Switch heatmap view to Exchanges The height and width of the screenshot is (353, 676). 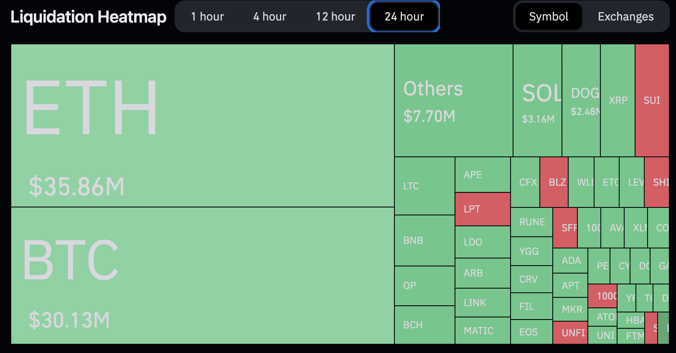[625, 17]
